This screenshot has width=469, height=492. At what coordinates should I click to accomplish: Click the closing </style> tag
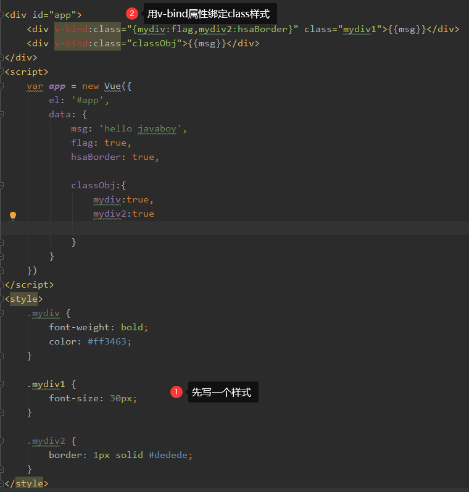(27, 483)
